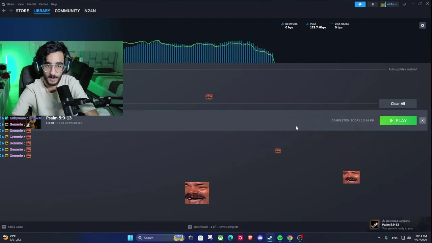The width and height of the screenshot is (432, 243).
Task: Open Discord from taskbar
Action: [260, 238]
